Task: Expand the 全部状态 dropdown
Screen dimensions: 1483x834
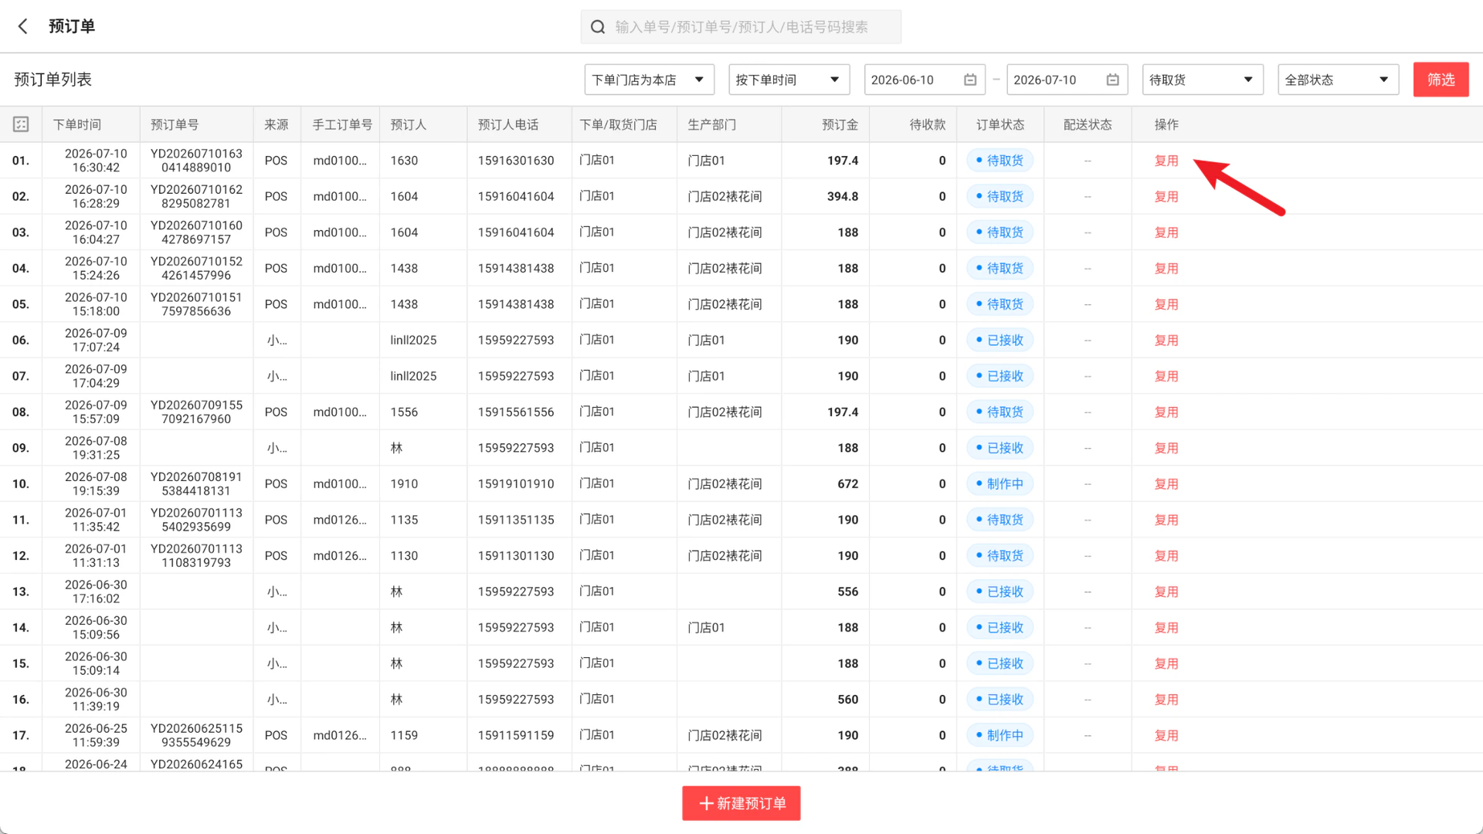Action: tap(1338, 80)
